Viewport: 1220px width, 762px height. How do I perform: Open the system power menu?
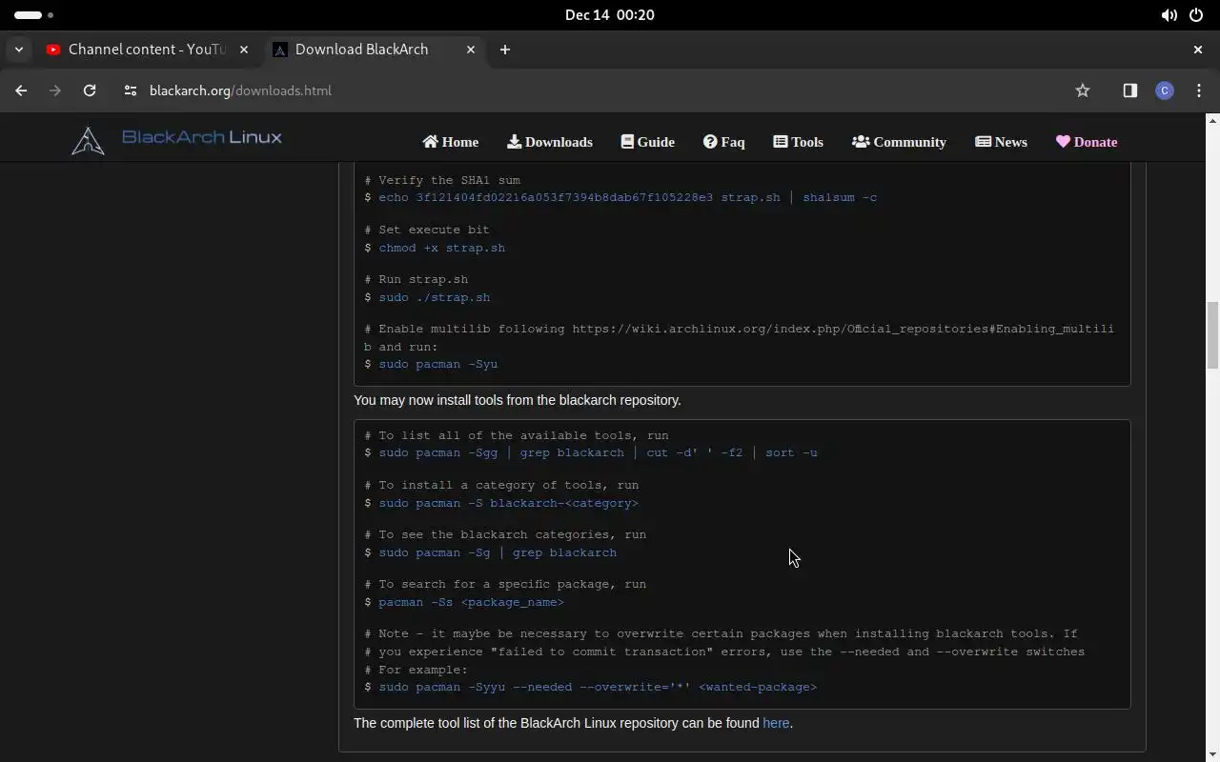tap(1196, 15)
